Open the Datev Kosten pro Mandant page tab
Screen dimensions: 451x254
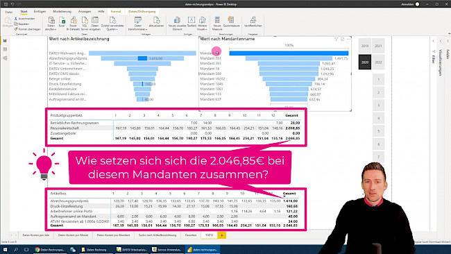pyautogui.click(x=113, y=235)
